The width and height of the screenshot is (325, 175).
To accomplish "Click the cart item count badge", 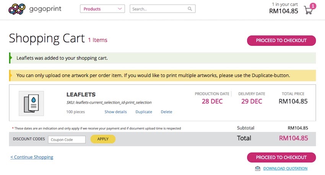I will (313, 6).
